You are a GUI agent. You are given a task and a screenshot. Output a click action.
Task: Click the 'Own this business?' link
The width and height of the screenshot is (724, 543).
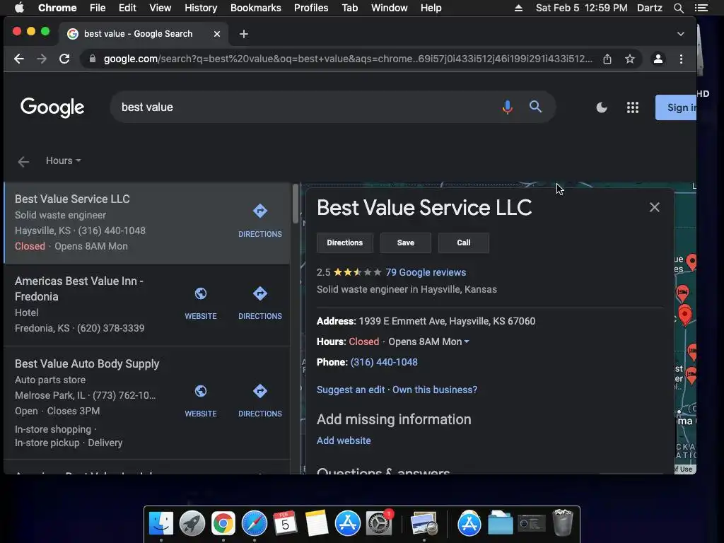pyautogui.click(x=435, y=390)
